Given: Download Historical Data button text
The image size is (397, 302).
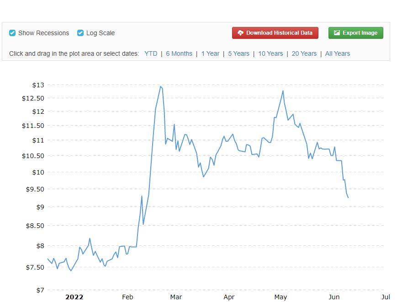Looking at the screenshot, I should pyautogui.click(x=279, y=33).
